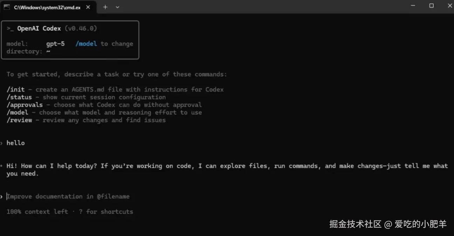Maximize the terminal window

(x=432, y=6)
